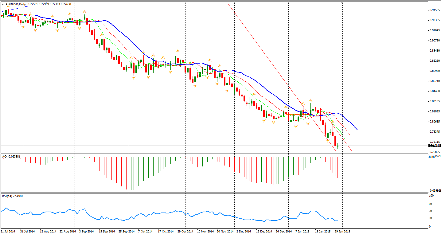This screenshot has height=234, width=441.
Task: Click price scale value 0.90750
Action: (x=434, y=41)
